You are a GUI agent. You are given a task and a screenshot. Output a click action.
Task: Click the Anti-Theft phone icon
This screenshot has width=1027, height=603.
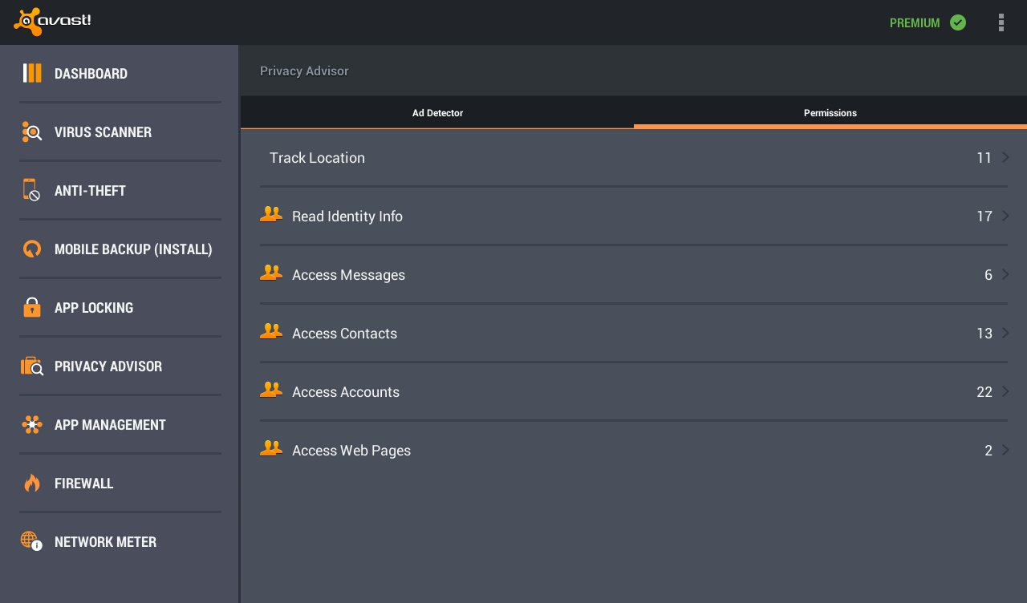31,190
